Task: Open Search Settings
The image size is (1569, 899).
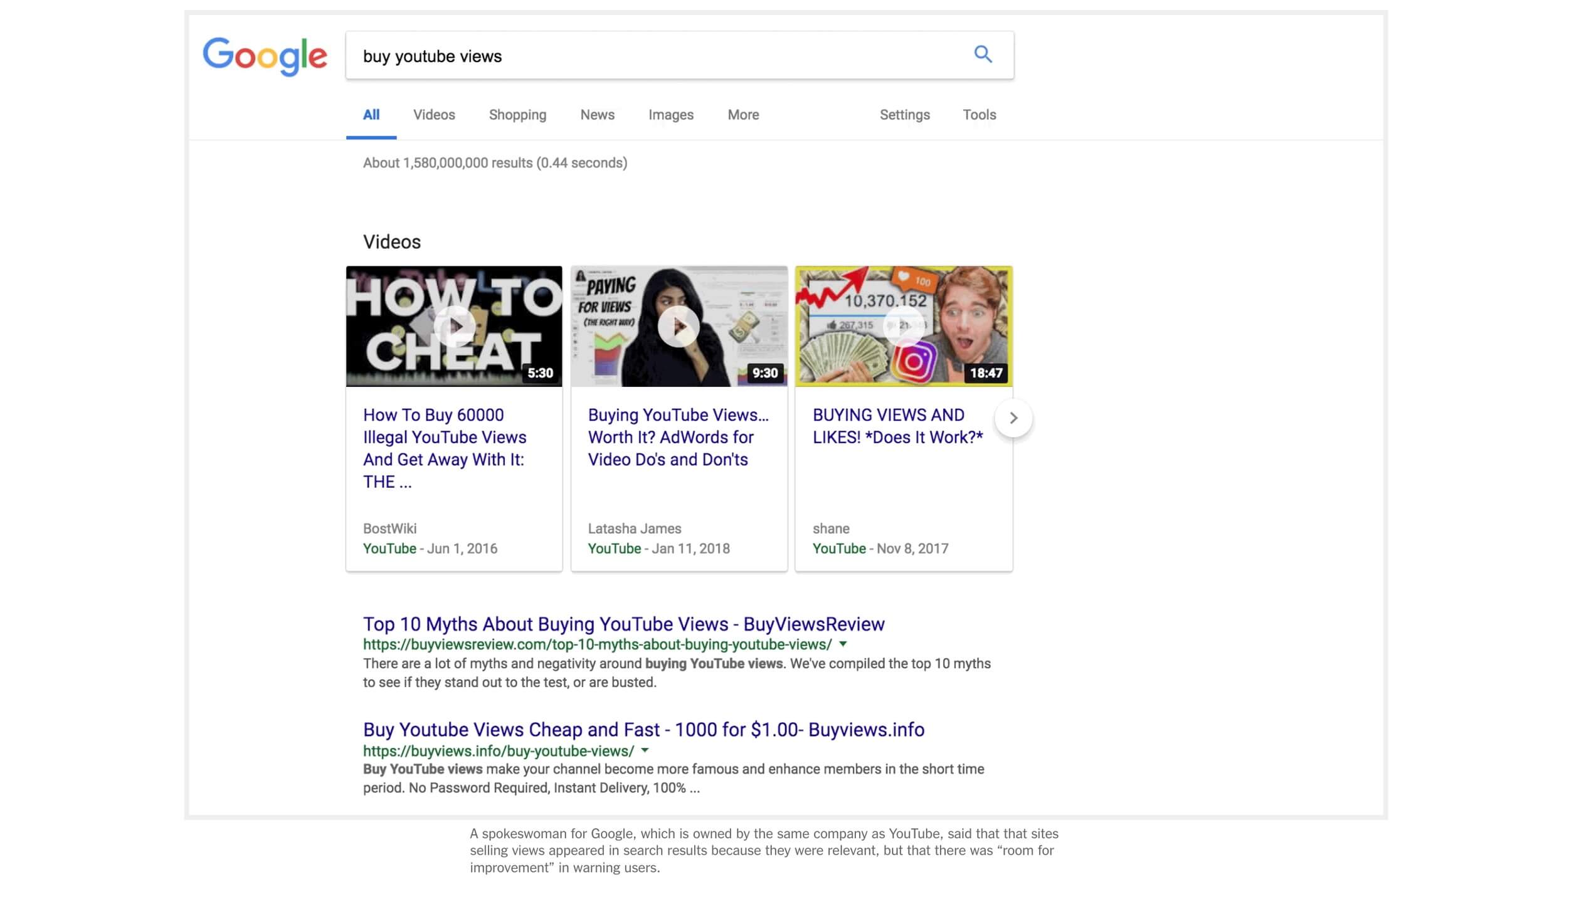Action: [904, 115]
